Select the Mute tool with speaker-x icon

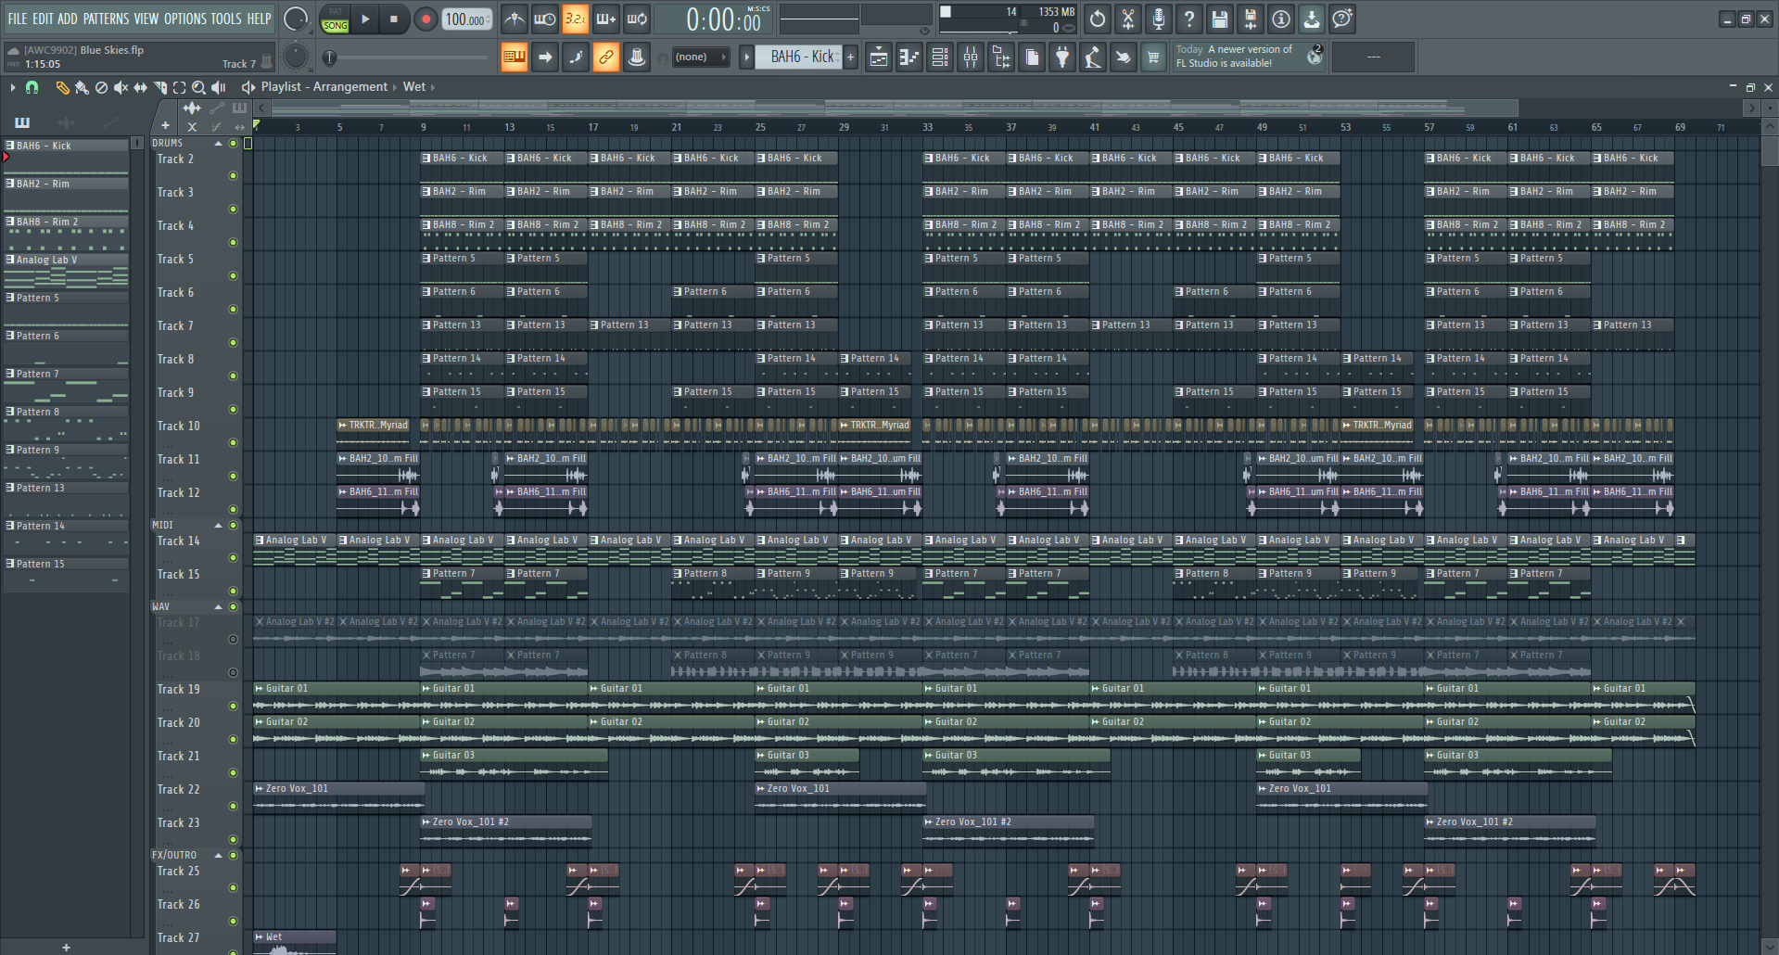(121, 87)
